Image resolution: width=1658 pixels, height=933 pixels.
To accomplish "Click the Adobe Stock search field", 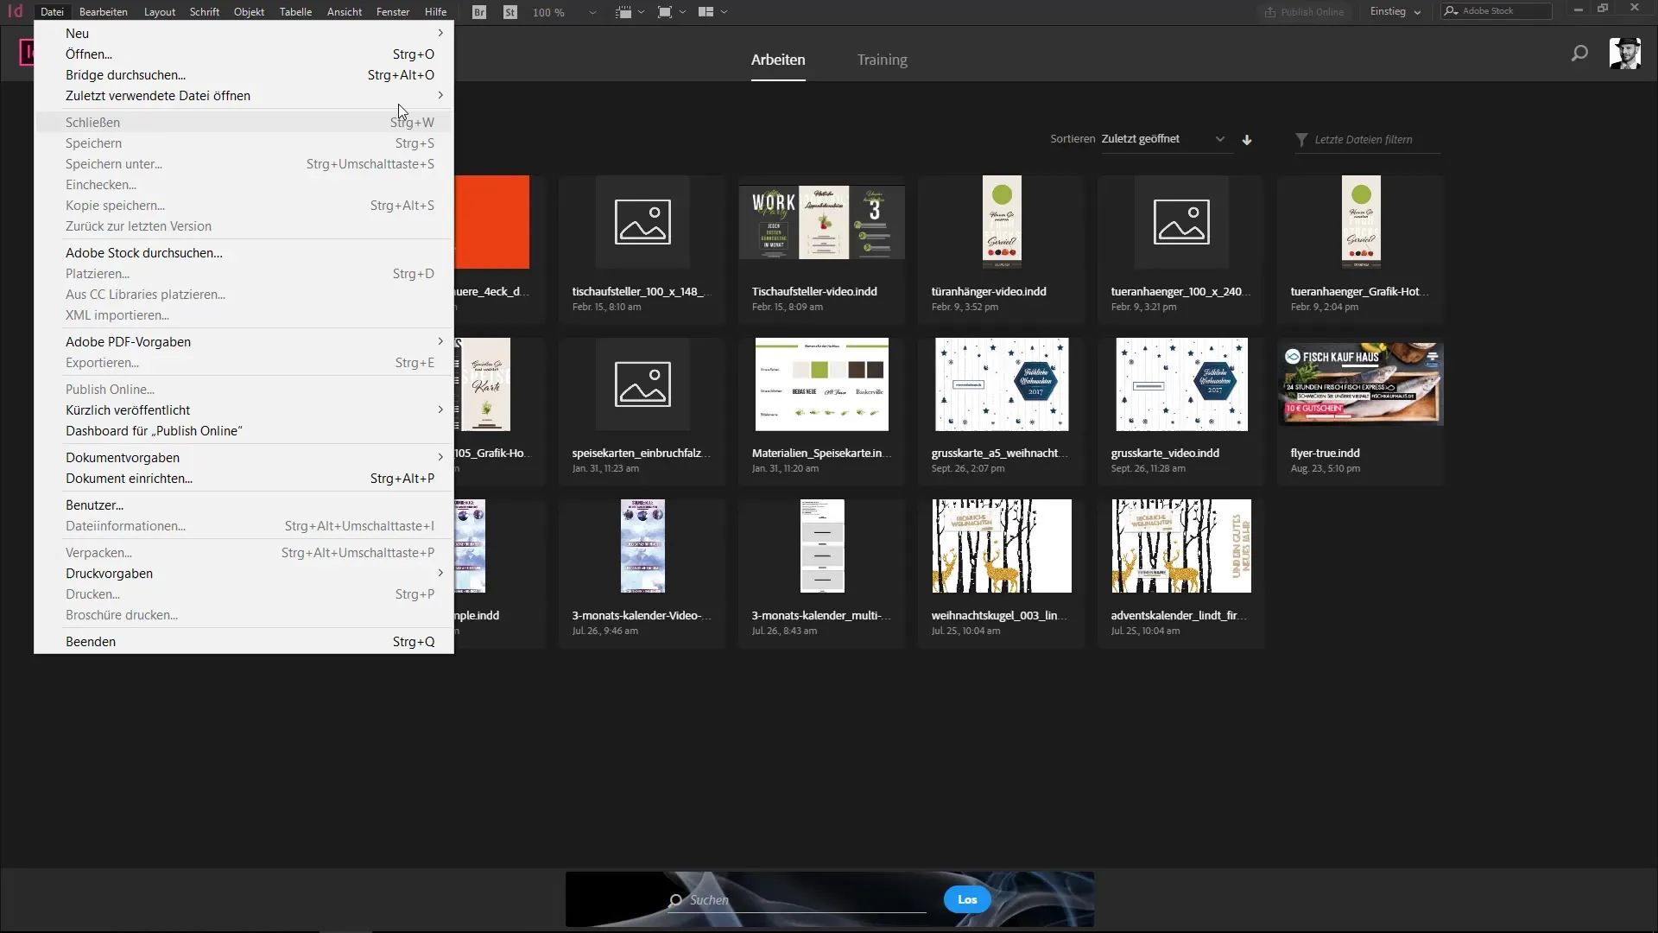I will 1496,11.
